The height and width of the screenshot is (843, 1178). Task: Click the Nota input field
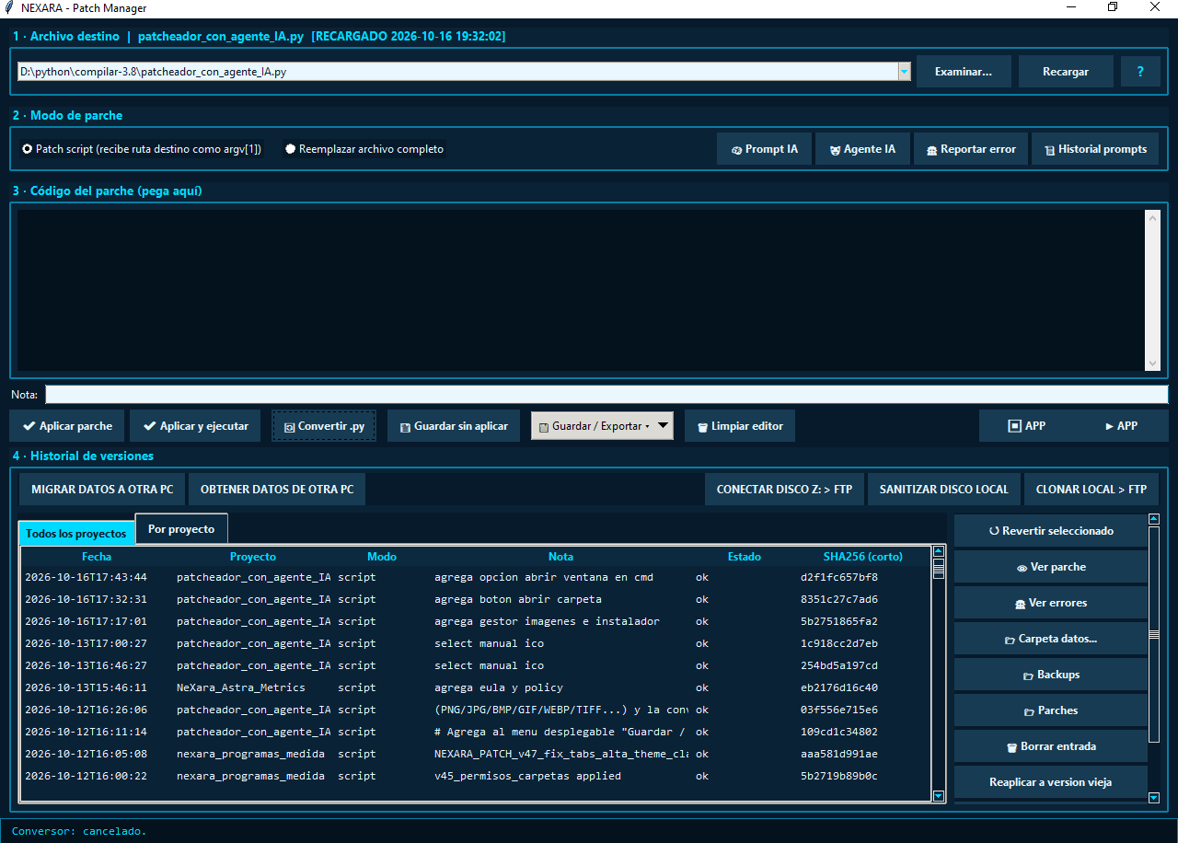tap(606, 395)
